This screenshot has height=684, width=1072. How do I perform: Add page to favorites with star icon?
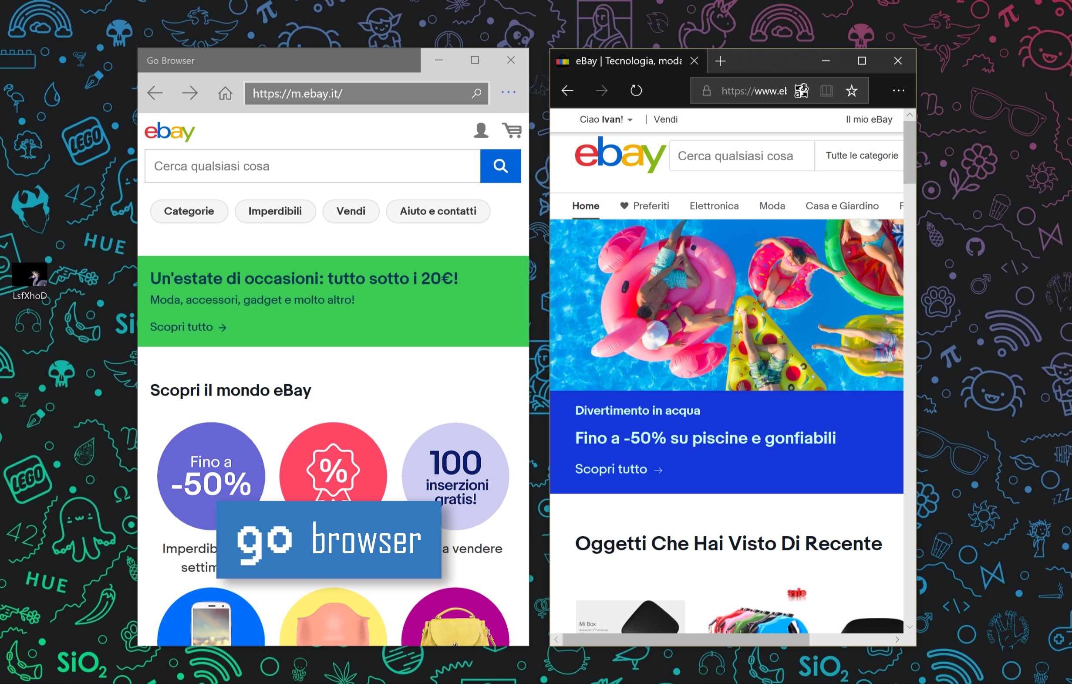pyautogui.click(x=852, y=91)
